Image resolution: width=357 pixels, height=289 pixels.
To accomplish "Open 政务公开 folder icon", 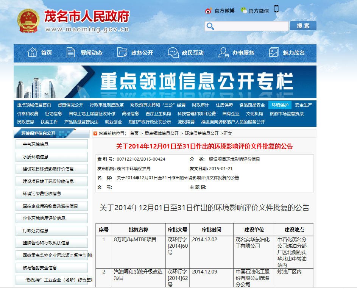I will click(x=122, y=53).
